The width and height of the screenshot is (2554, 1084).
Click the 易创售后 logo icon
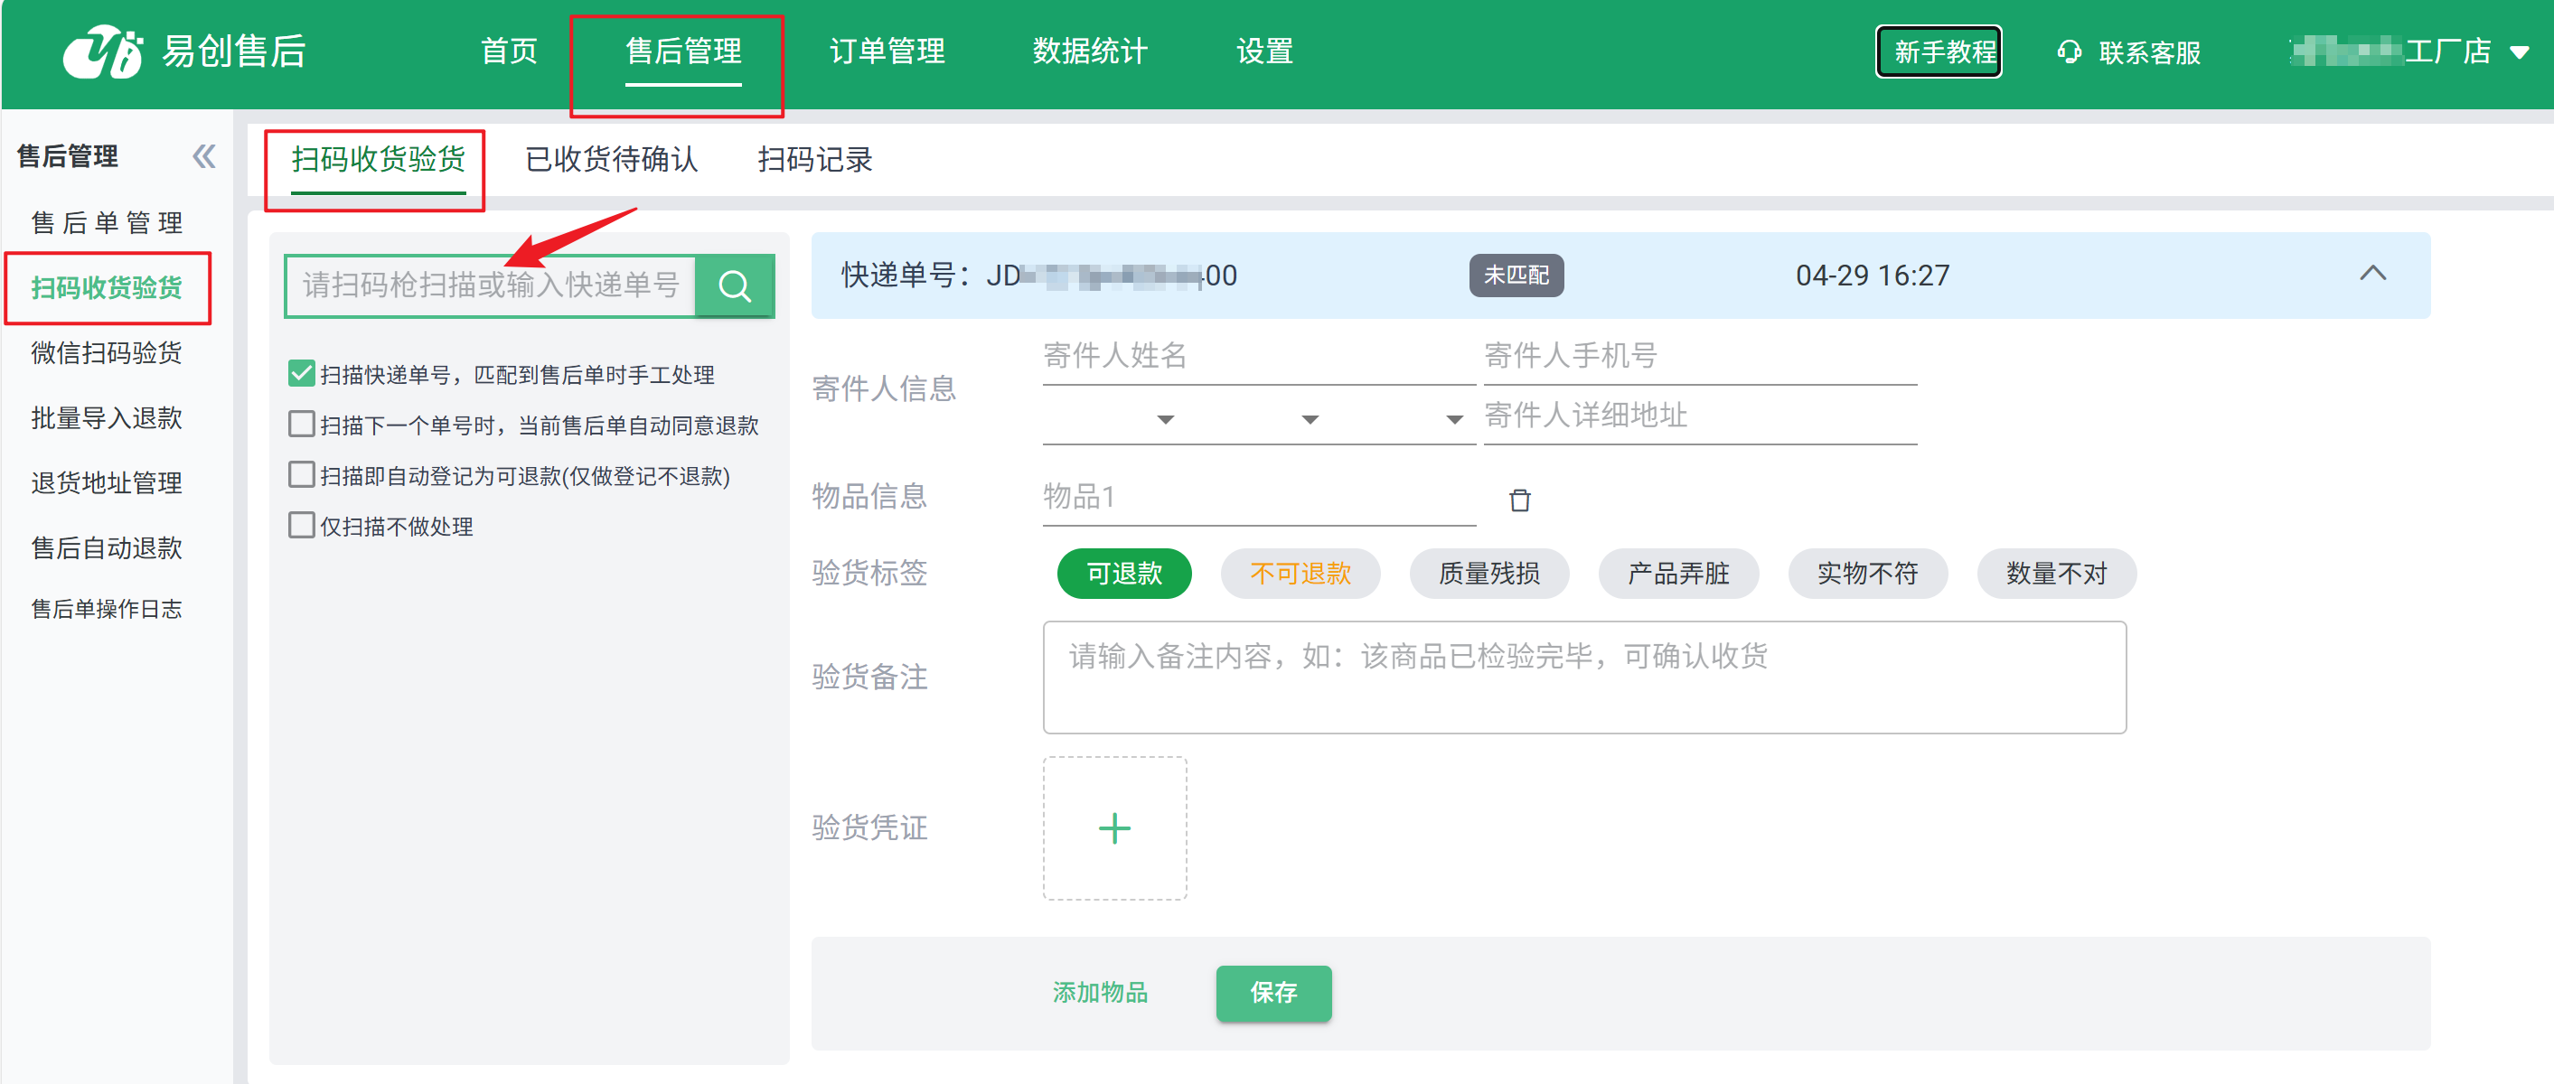pos(103,51)
